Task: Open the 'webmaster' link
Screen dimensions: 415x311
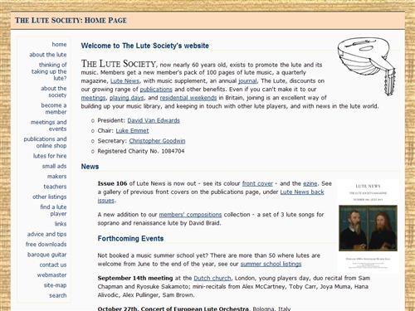Action: [x=51, y=275]
